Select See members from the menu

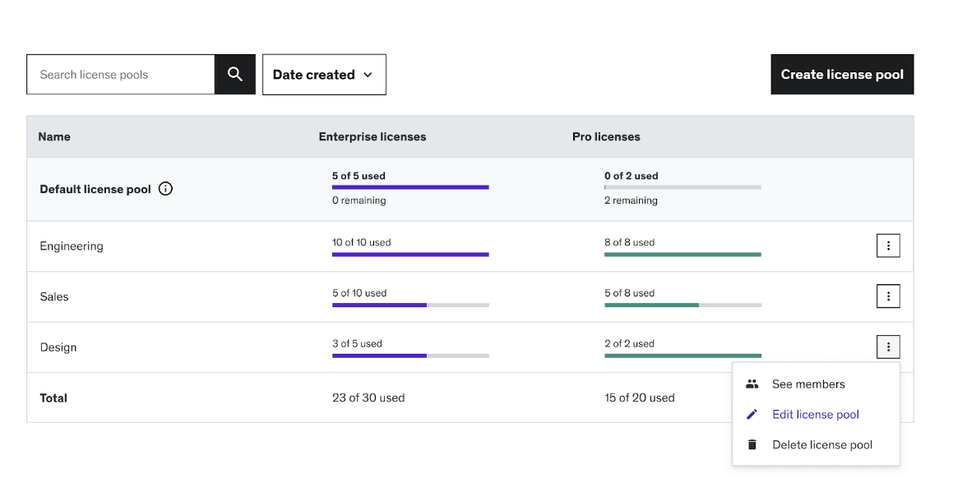click(808, 384)
